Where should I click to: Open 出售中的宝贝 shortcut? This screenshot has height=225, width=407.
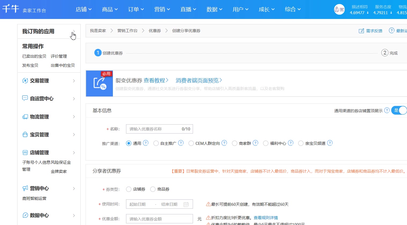point(63,65)
